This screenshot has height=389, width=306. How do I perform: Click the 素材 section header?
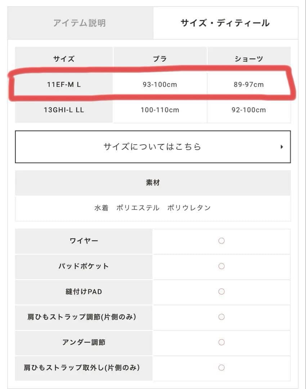pyautogui.click(x=152, y=182)
